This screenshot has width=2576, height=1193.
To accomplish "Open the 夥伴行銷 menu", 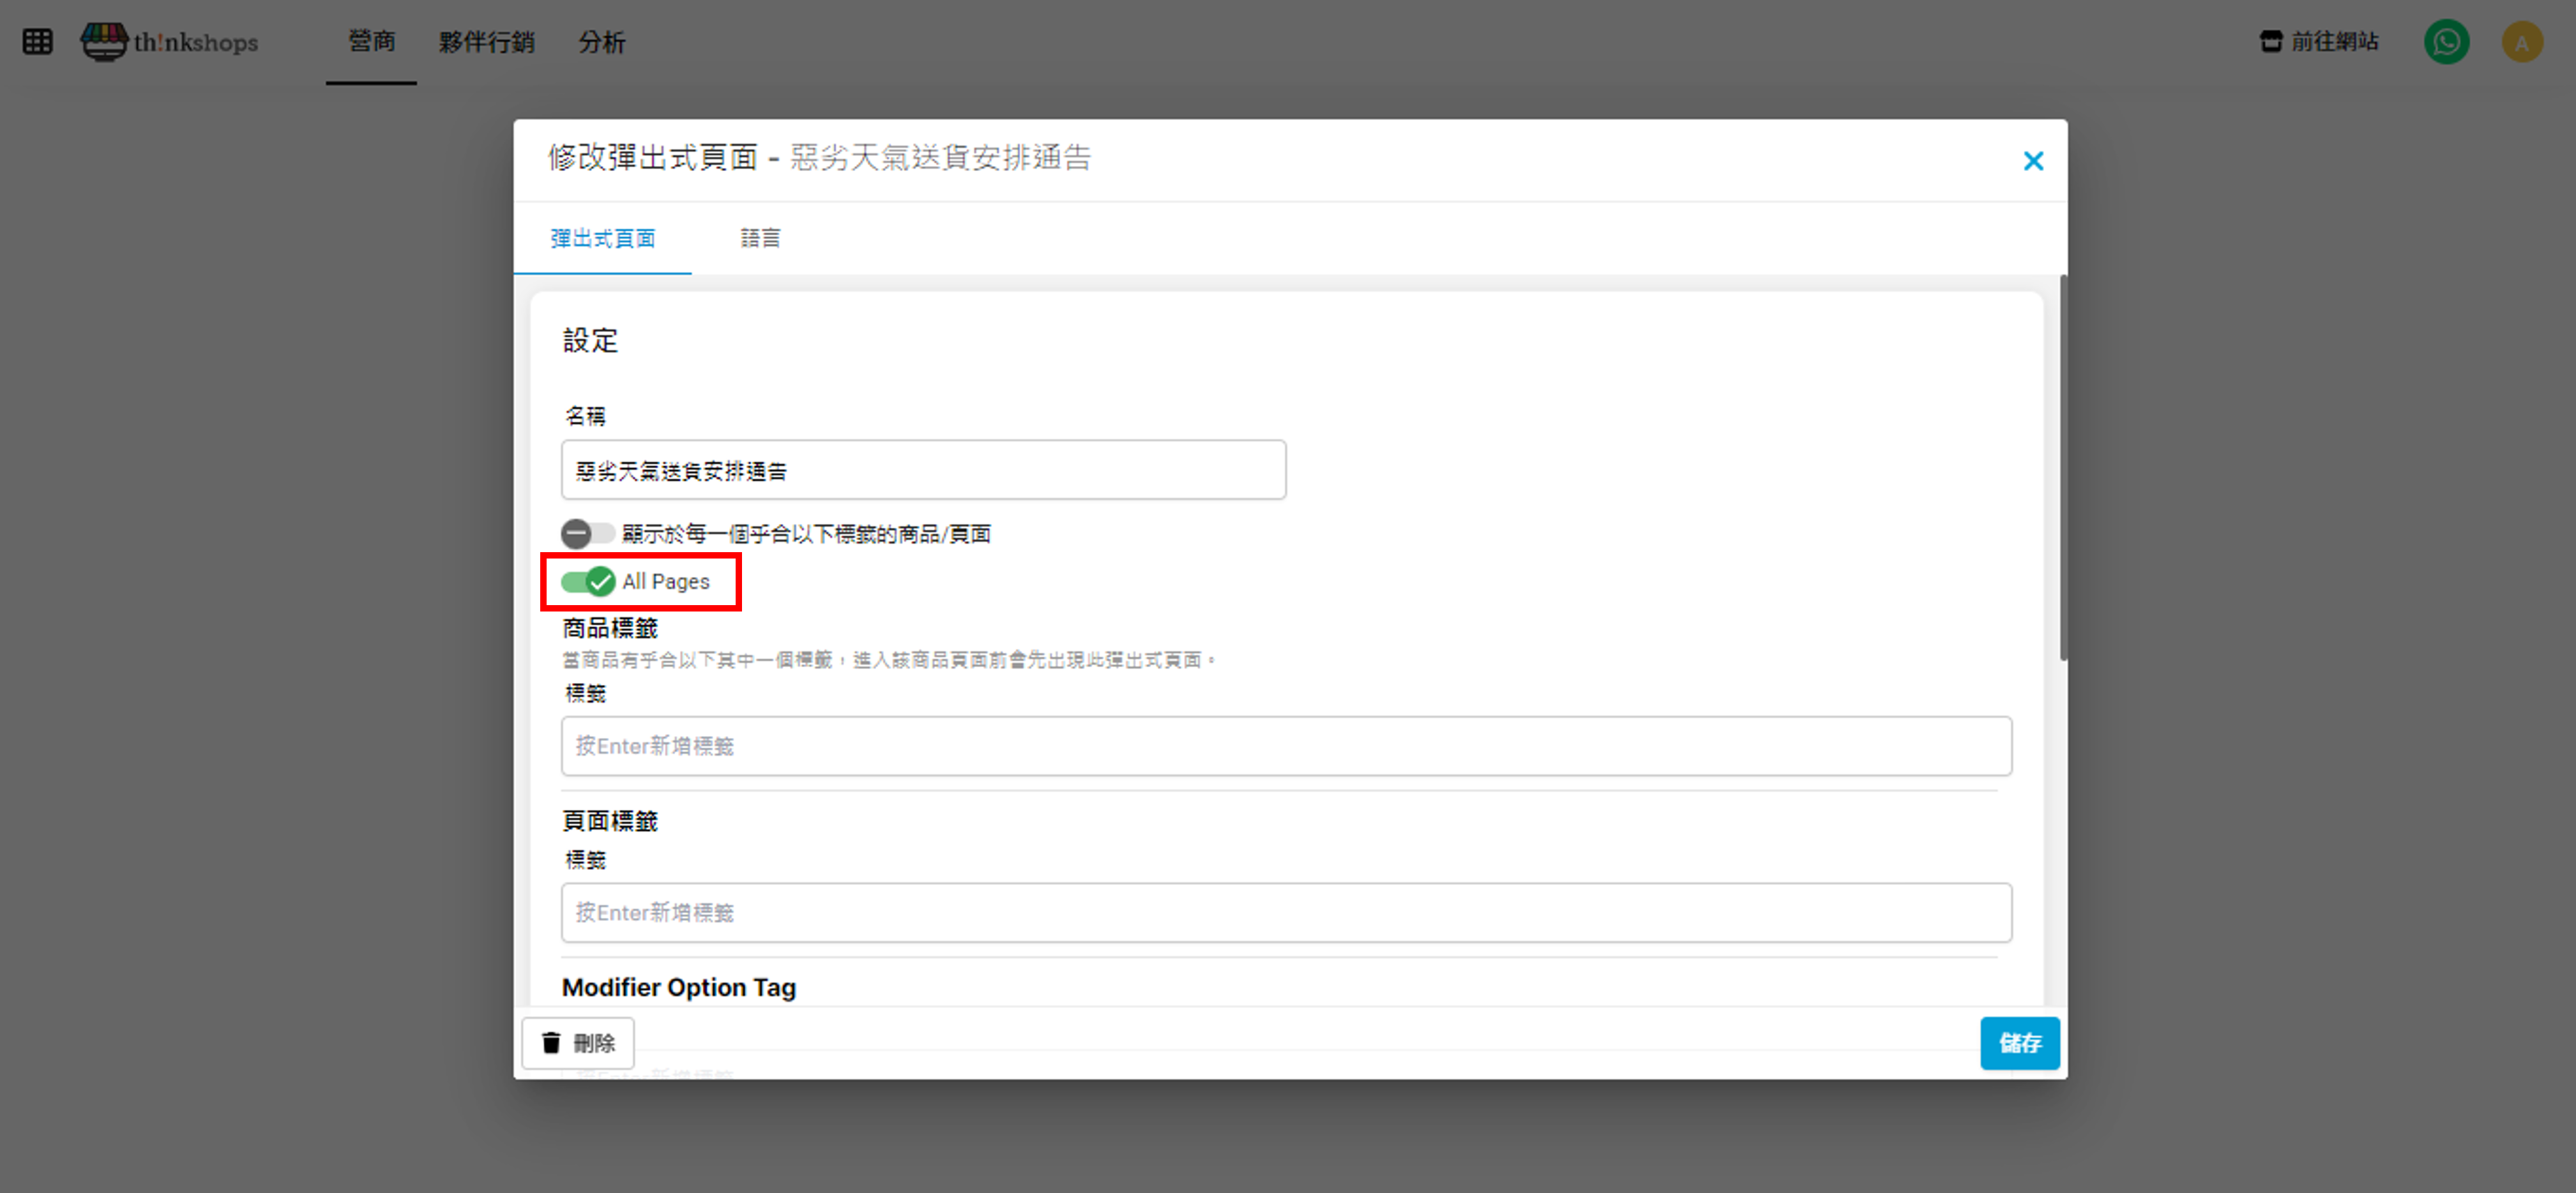I will pos(486,42).
